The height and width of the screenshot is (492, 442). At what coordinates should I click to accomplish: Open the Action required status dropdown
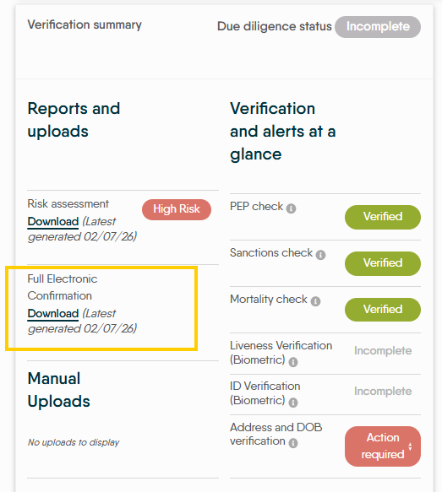tap(383, 446)
